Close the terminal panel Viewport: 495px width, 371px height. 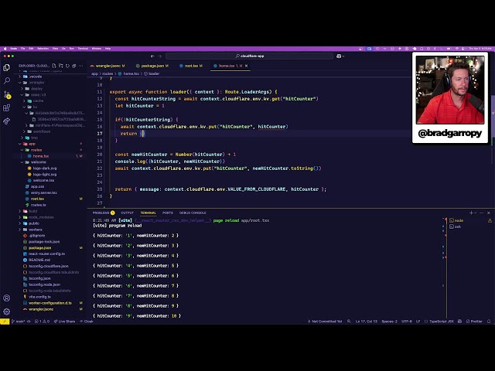(489, 213)
